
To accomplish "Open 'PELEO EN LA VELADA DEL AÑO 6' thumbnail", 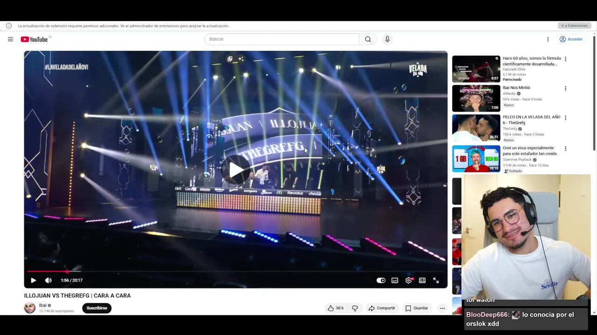I will (476, 128).
